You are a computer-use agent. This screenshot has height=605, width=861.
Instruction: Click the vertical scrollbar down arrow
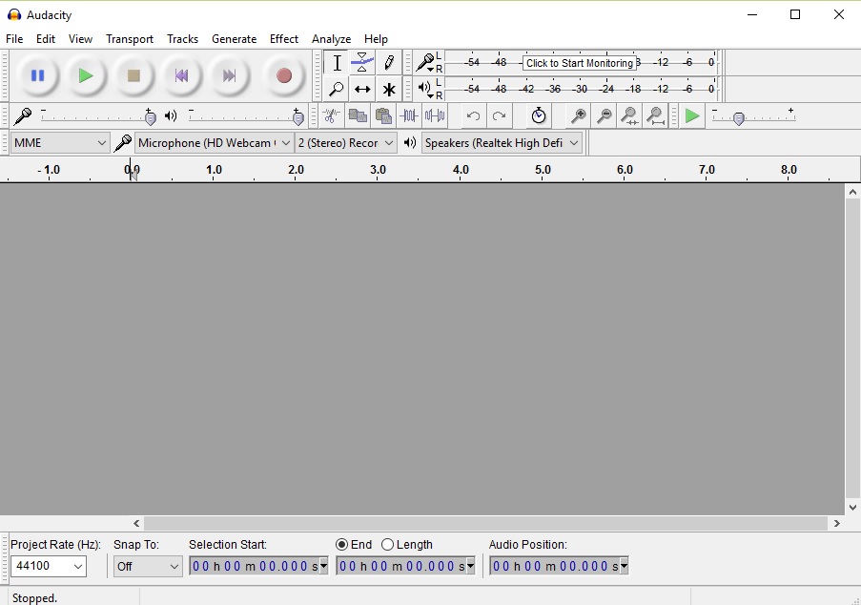(x=852, y=508)
